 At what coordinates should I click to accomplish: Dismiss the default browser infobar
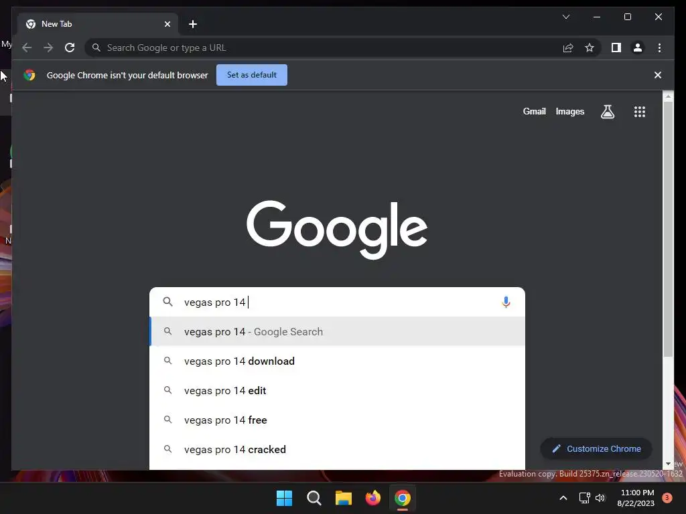pyautogui.click(x=658, y=75)
